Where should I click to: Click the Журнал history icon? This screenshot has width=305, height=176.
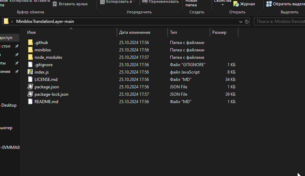(236, 4)
